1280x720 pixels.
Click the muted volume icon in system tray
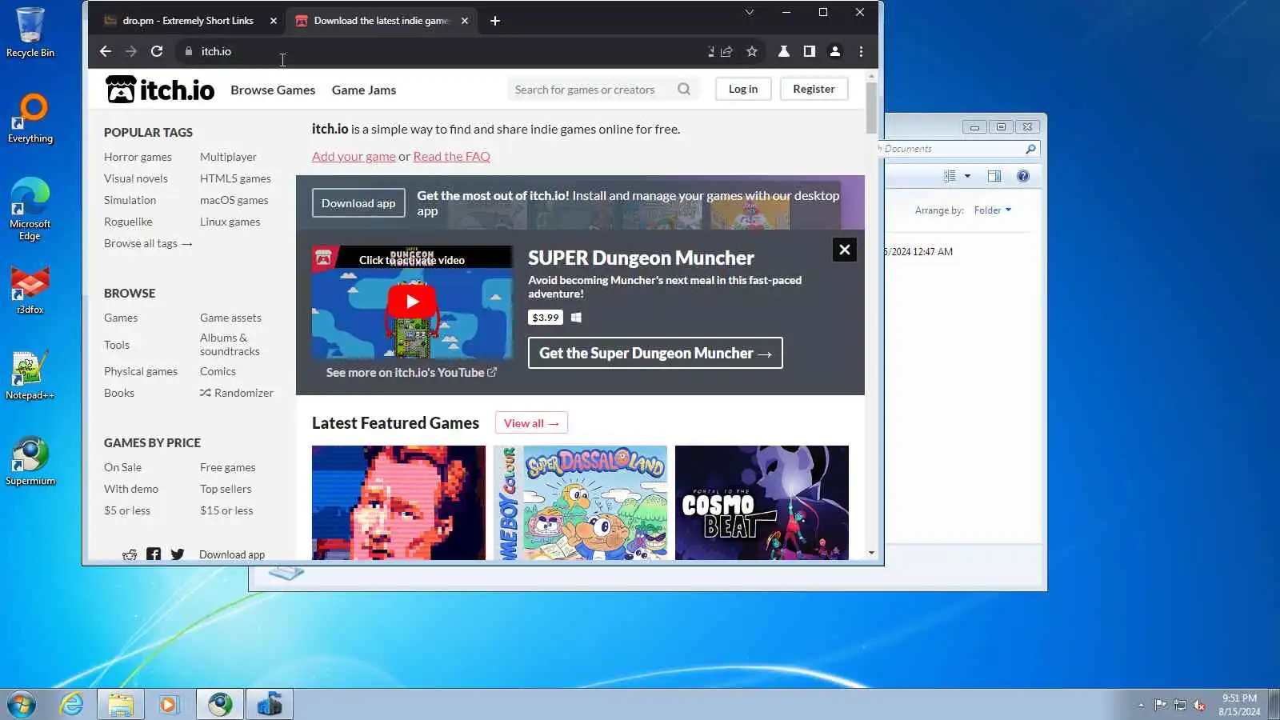pos(1199,705)
